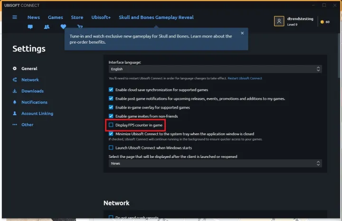Open the chat messages icon
This screenshot has height=221, width=342.
[x=30, y=27]
